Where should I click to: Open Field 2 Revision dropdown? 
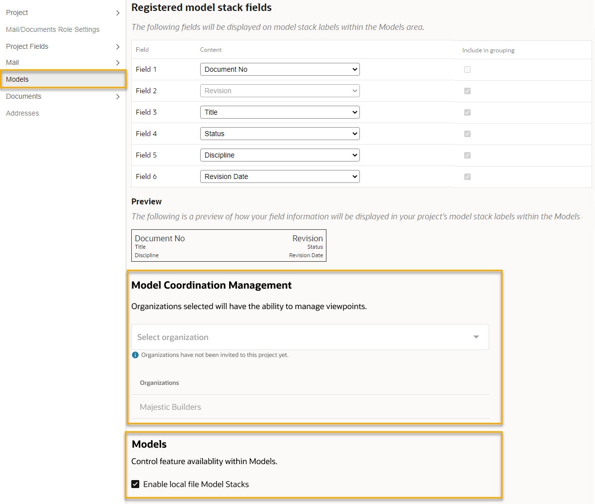click(280, 91)
